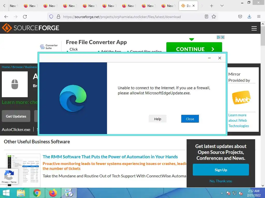265x198 pixels.
Task: Click the Home breadcrumb link
Action: (6, 67)
